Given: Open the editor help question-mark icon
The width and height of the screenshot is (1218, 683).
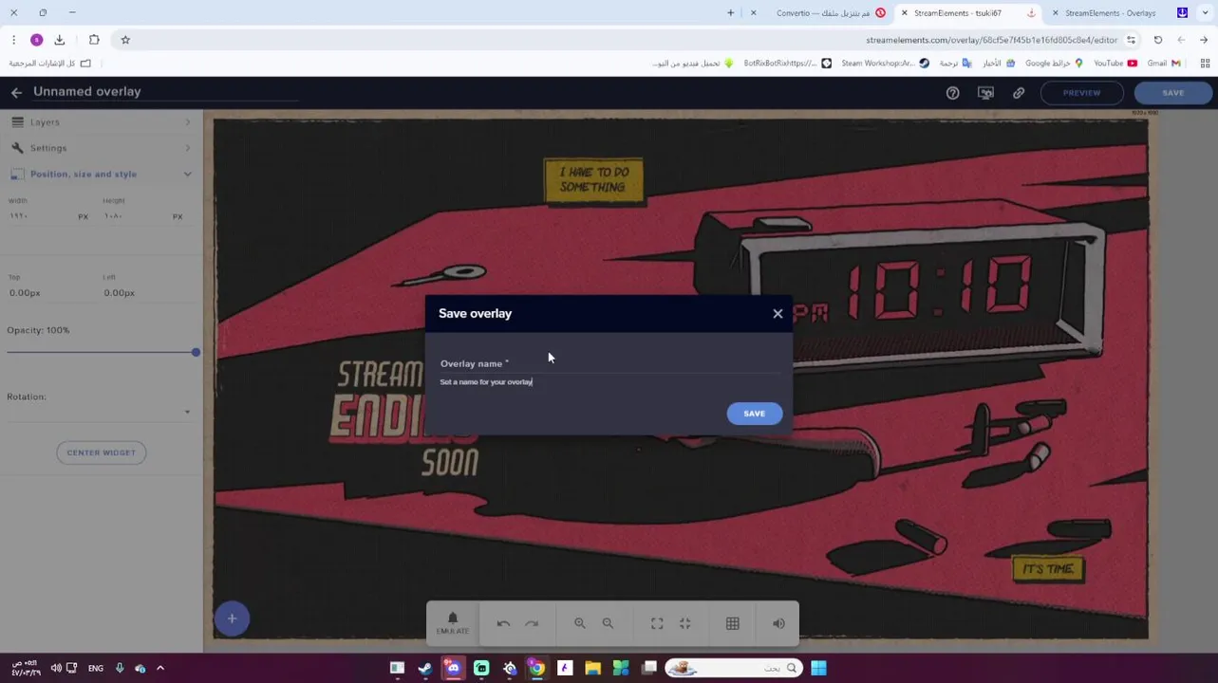Looking at the screenshot, I should pyautogui.click(x=952, y=93).
